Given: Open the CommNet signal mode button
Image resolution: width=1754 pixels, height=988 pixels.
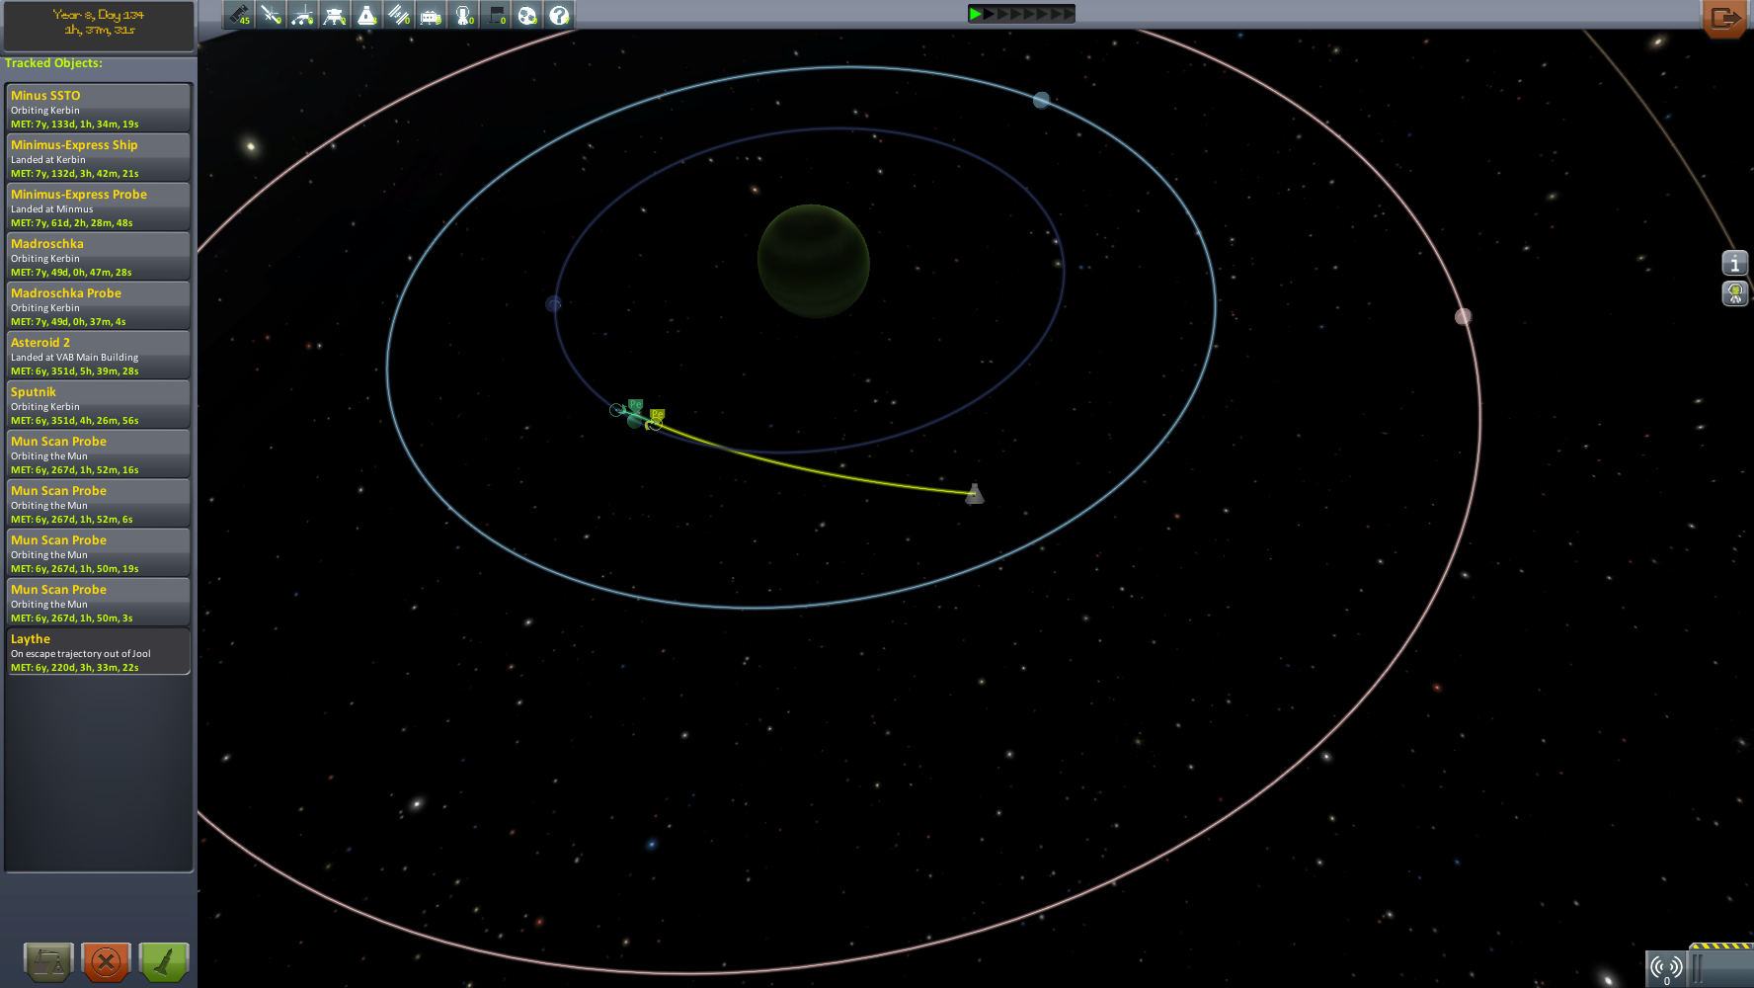Looking at the screenshot, I should pos(1666,967).
